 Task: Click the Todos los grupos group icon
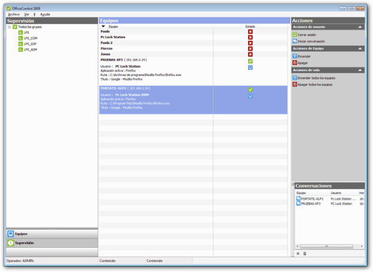15,27
